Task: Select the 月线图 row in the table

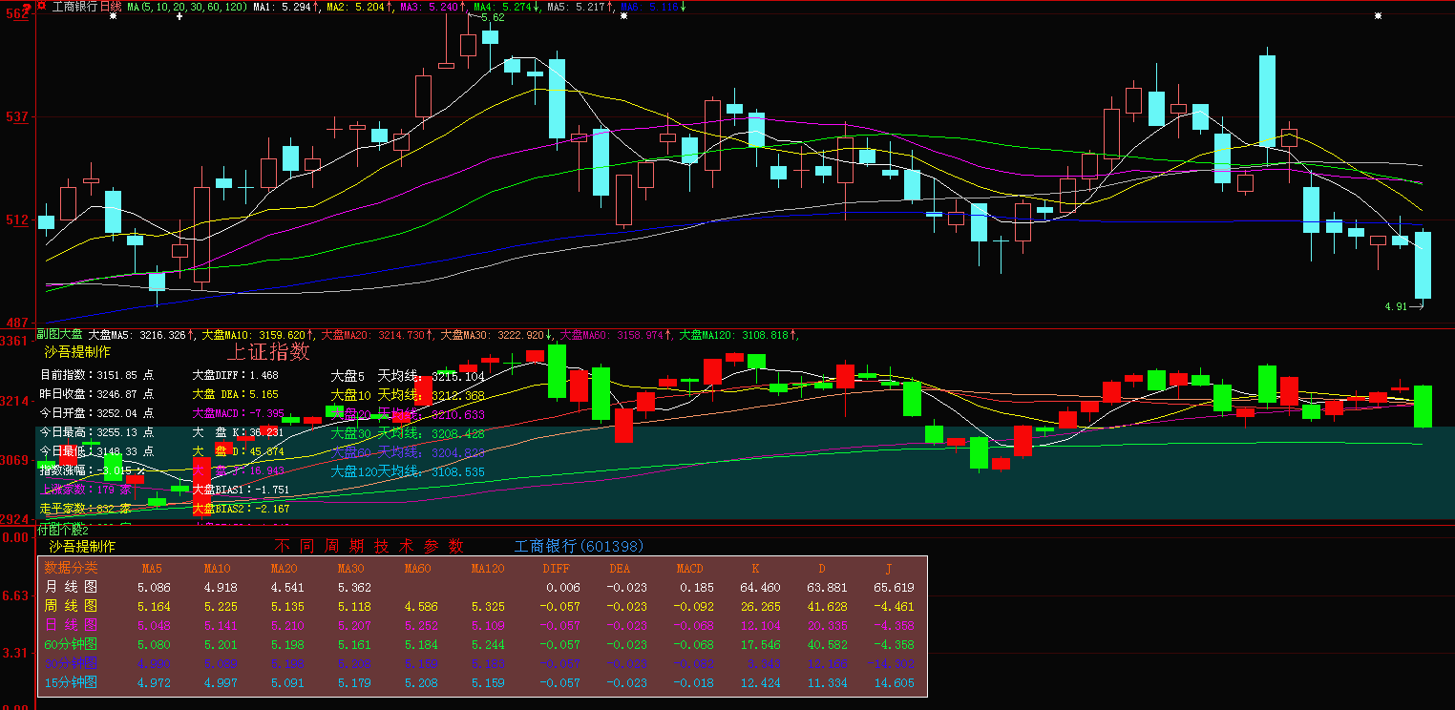Action: click(71, 587)
